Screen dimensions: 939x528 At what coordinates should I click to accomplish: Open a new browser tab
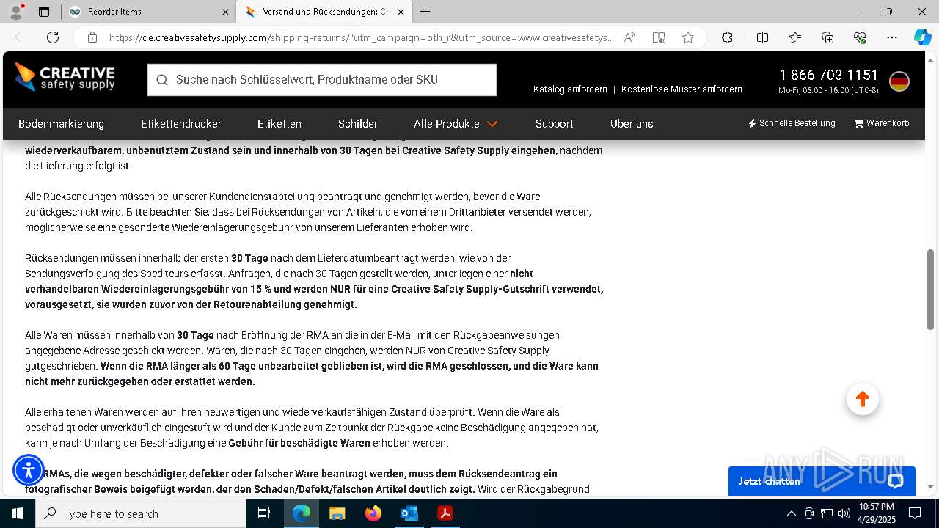[425, 12]
